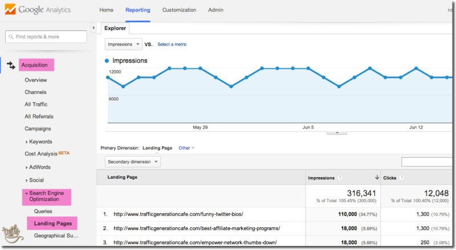Select the Reporting tab
The height and width of the screenshot is (250, 456).
[138, 10]
